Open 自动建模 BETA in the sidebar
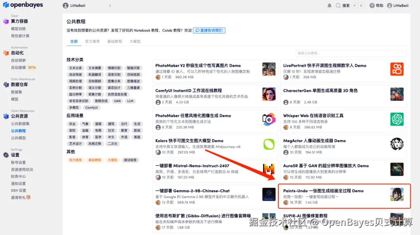Image resolution: width=420 pixels, height=235 pixels. pos(23,67)
